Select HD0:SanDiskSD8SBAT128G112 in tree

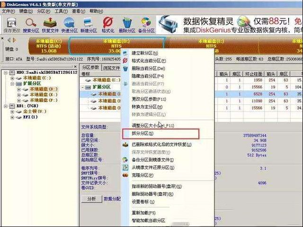click(x=47, y=72)
